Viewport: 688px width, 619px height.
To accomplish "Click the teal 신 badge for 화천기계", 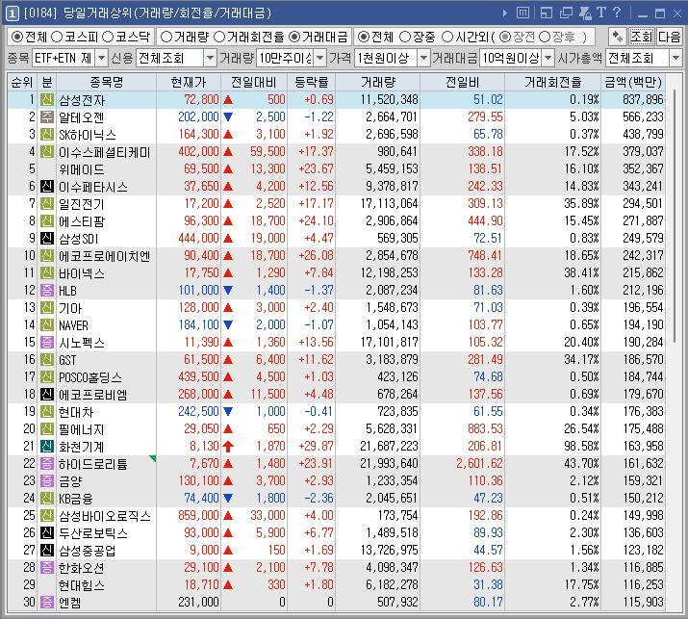I will click(47, 447).
